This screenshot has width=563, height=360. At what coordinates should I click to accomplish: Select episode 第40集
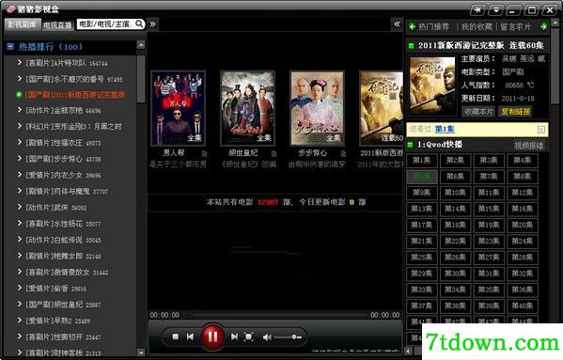click(522, 305)
